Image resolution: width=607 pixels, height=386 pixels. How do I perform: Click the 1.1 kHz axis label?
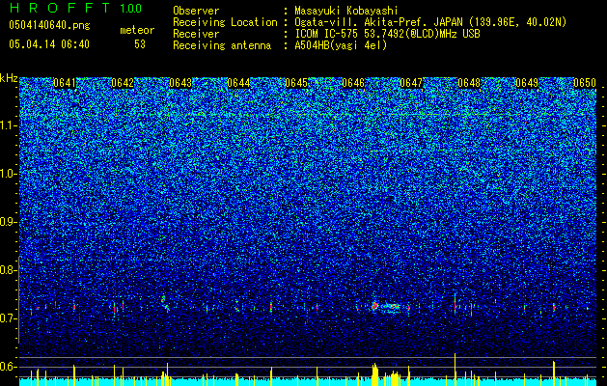click(8, 125)
